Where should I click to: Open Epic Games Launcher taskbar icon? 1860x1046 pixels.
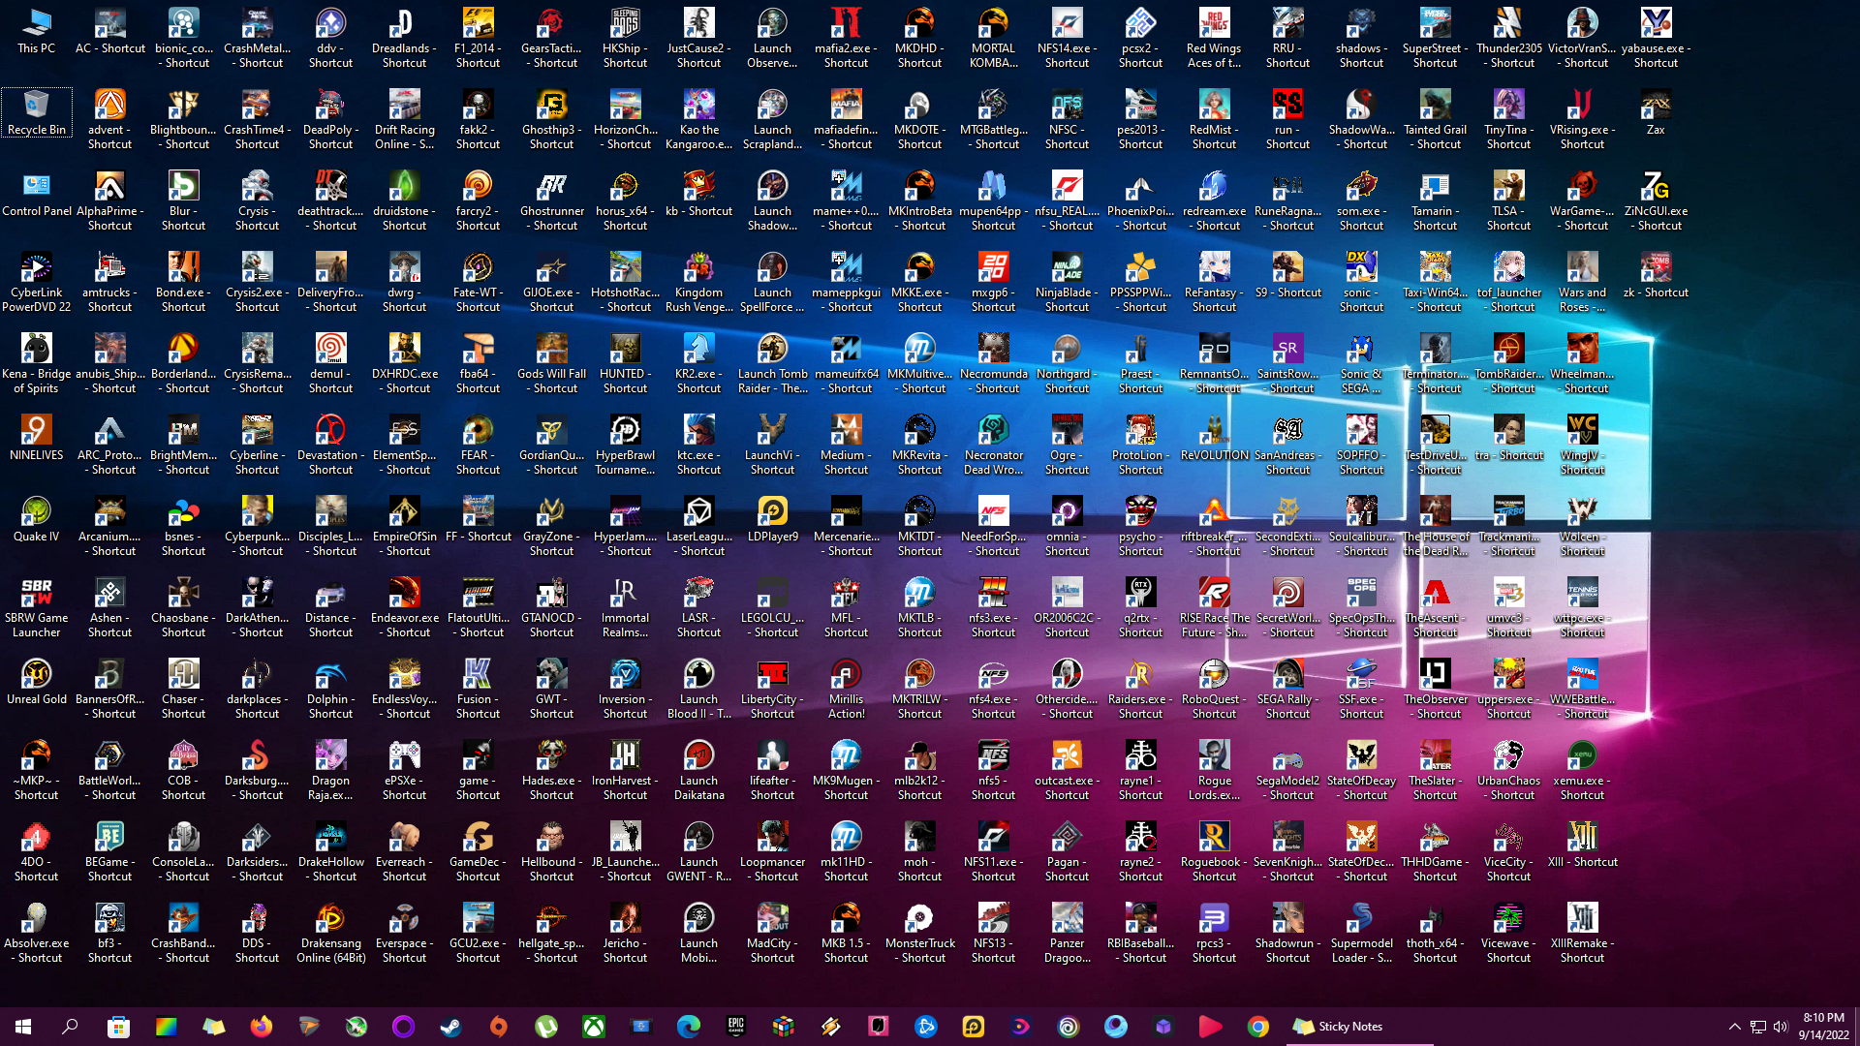point(736,1027)
